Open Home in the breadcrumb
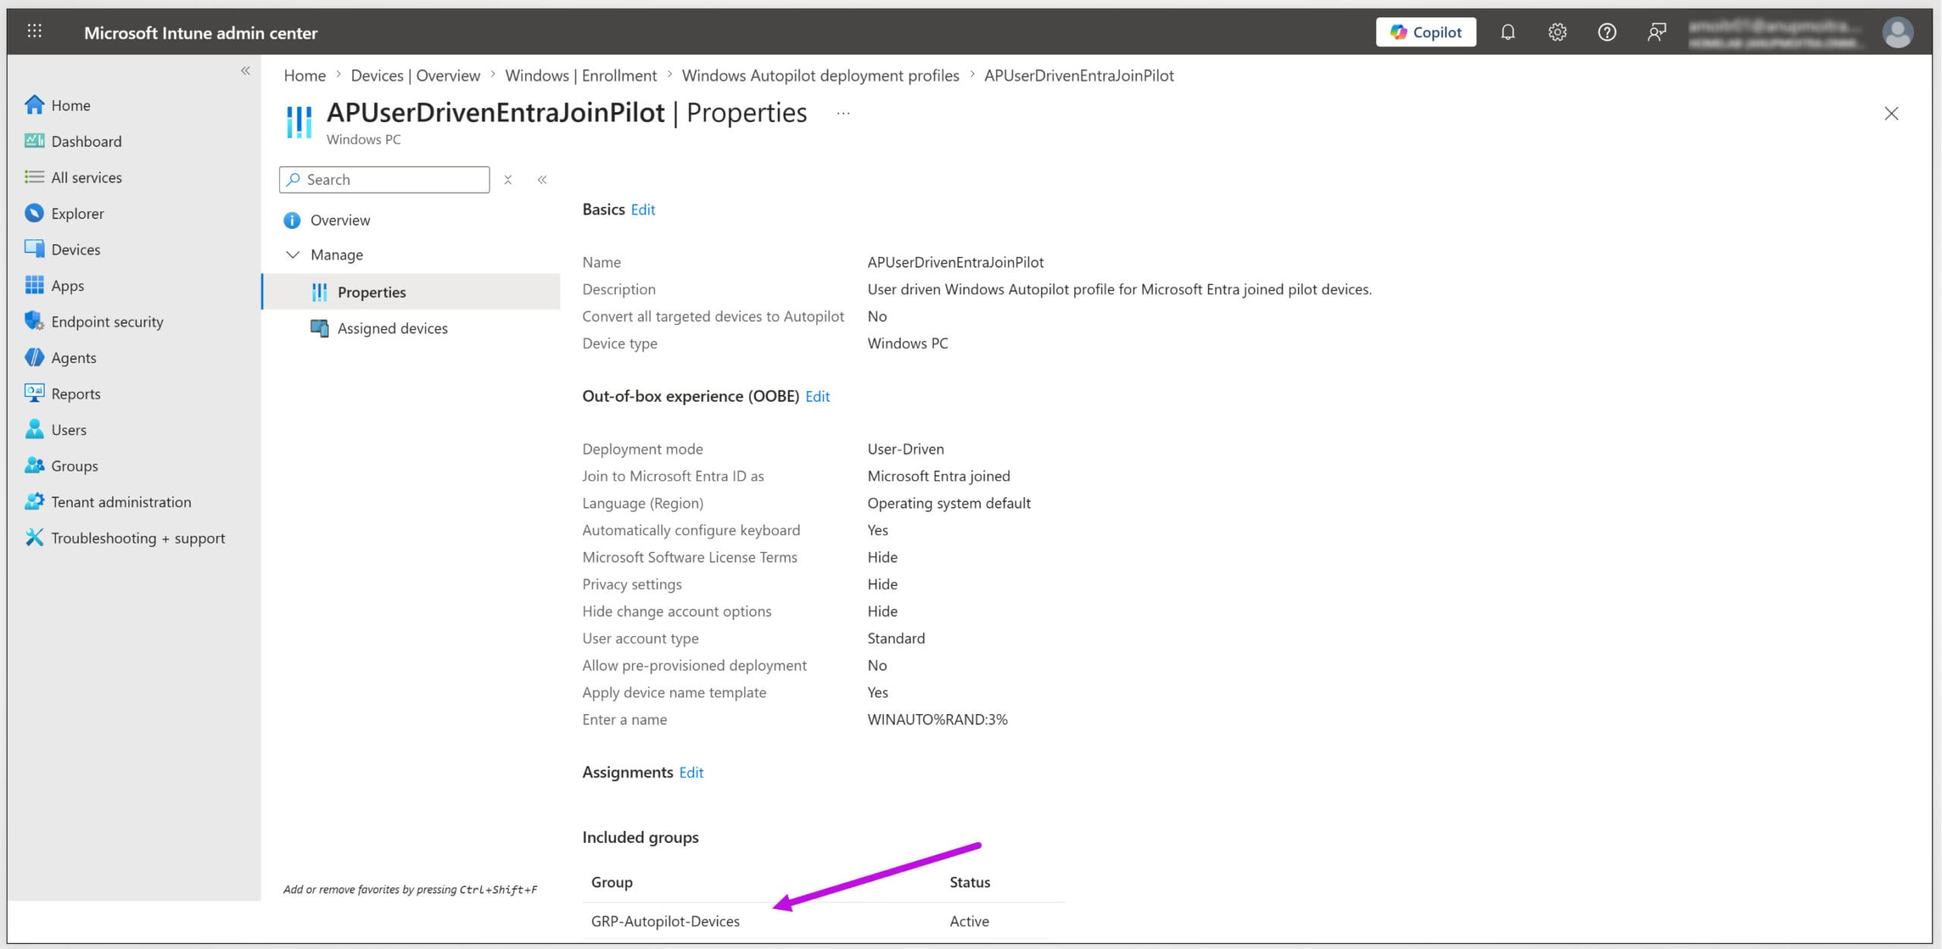Viewport: 1942px width, 949px height. click(x=304, y=75)
